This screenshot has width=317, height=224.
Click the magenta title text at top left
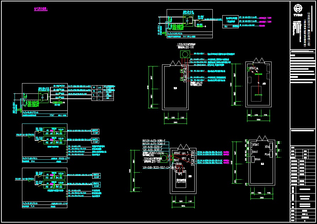pyautogui.click(x=40, y=8)
